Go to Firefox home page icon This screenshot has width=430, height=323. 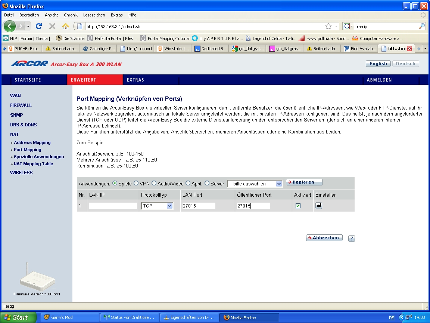[66, 26]
